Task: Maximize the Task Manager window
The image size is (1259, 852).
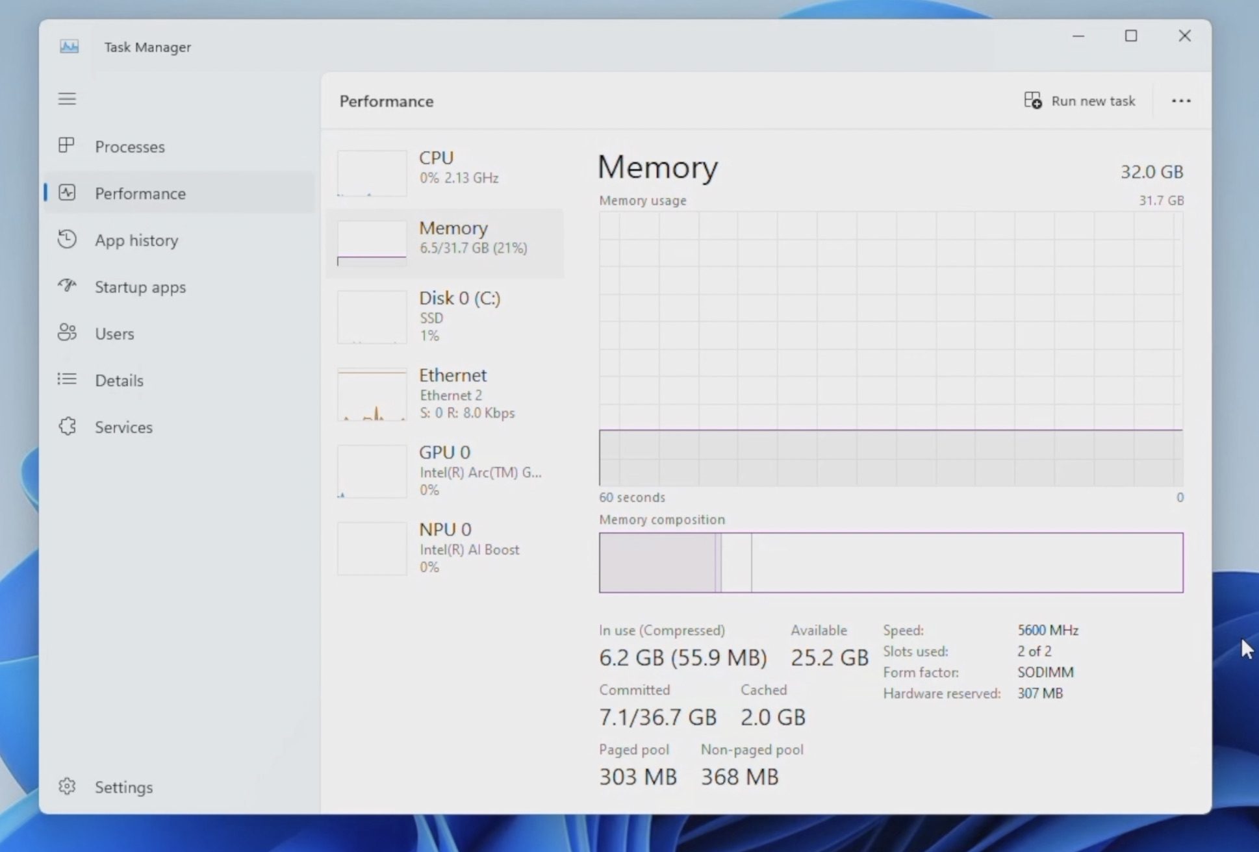Action: 1131,36
